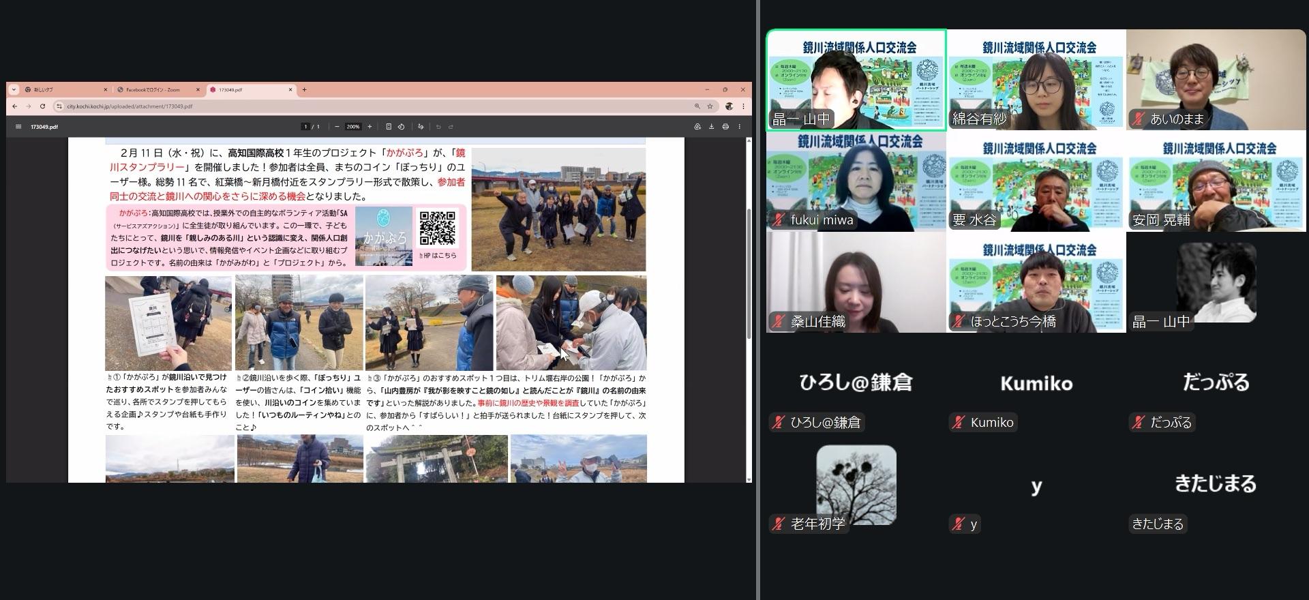Viewport: 1309px width, 600px height.
Task: Switch to the 新しいタブ tab
Action: 61,89
